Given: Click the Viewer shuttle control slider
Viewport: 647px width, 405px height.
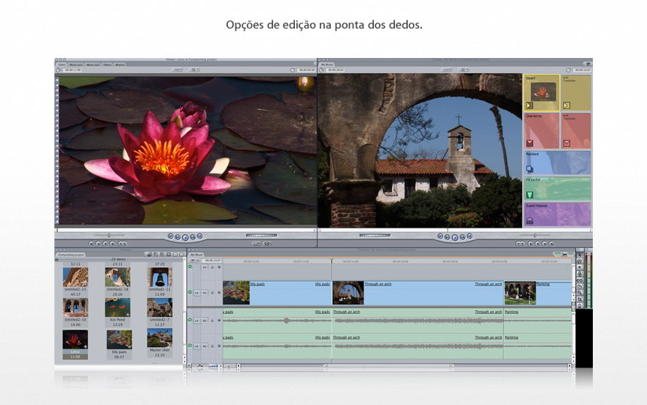Looking at the screenshot, I should (x=108, y=236).
